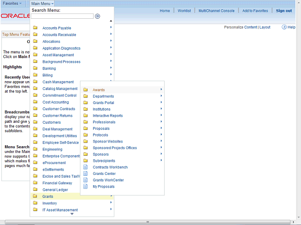The width and height of the screenshot is (301, 225).
Task: Click the Grants WorkCenter page icon
Action: coord(85,180)
